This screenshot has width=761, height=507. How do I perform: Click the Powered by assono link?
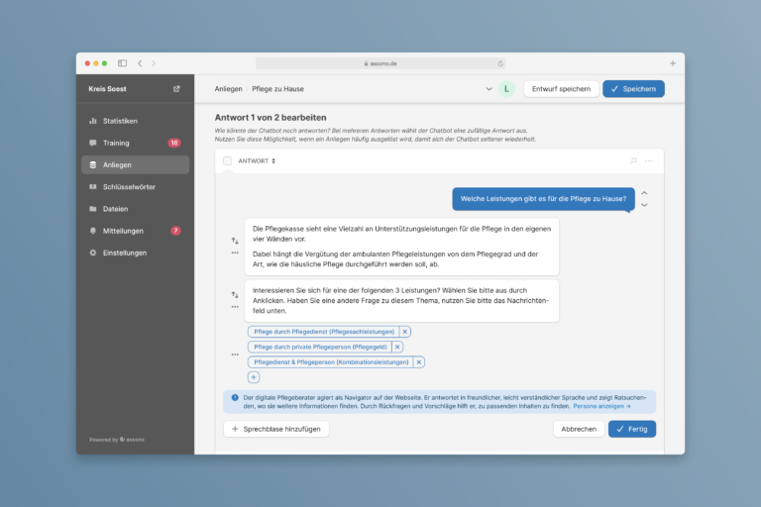pos(117,440)
